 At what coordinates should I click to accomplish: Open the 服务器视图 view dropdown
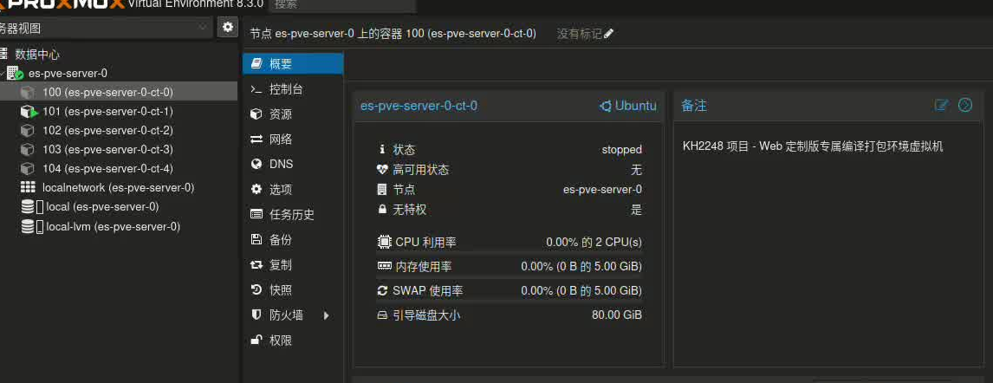click(104, 28)
